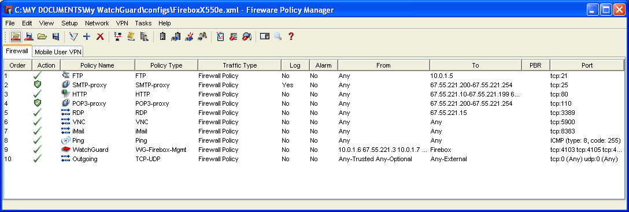The width and height of the screenshot is (629, 212).
Task: Sort by the Log column header
Action: point(295,65)
